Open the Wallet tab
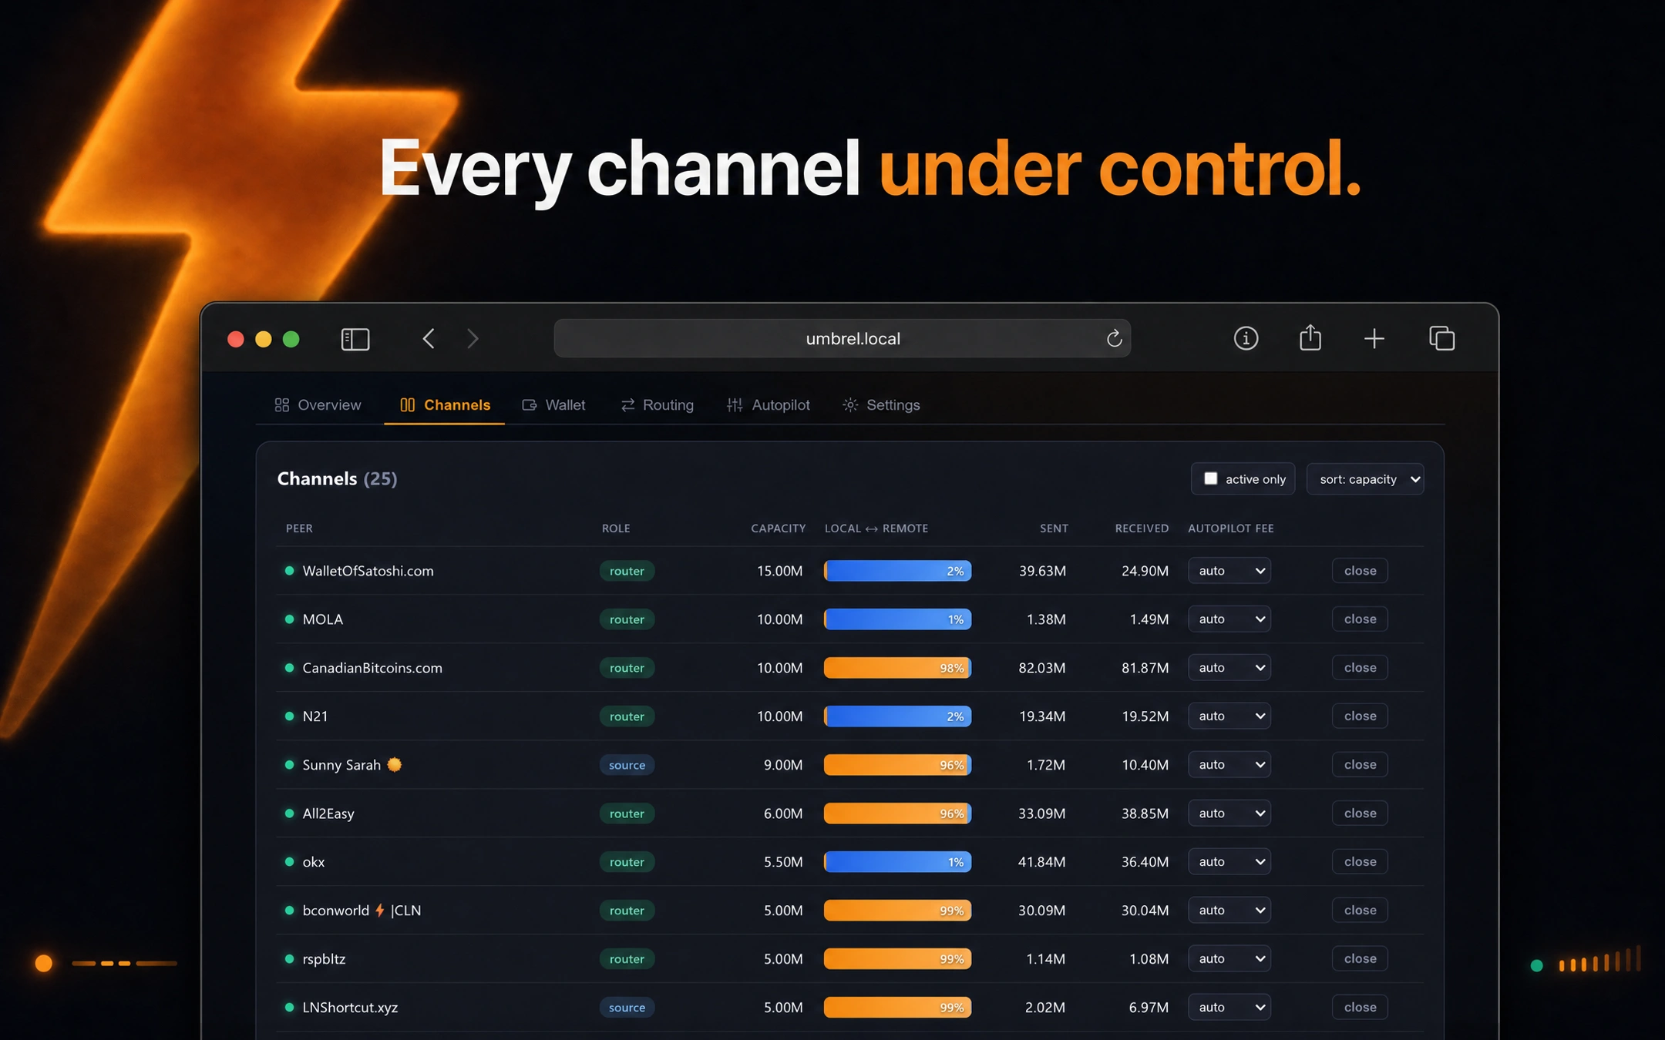 point(553,404)
